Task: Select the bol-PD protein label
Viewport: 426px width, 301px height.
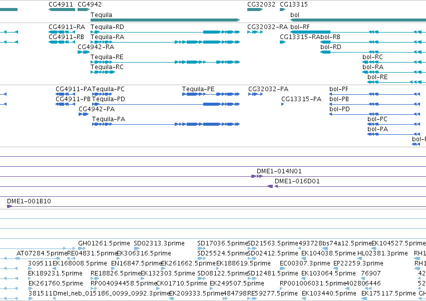Action: click(339, 109)
